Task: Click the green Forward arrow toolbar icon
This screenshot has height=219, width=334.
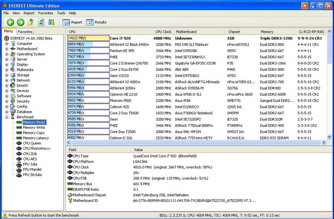Action: click(x=21, y=22)
